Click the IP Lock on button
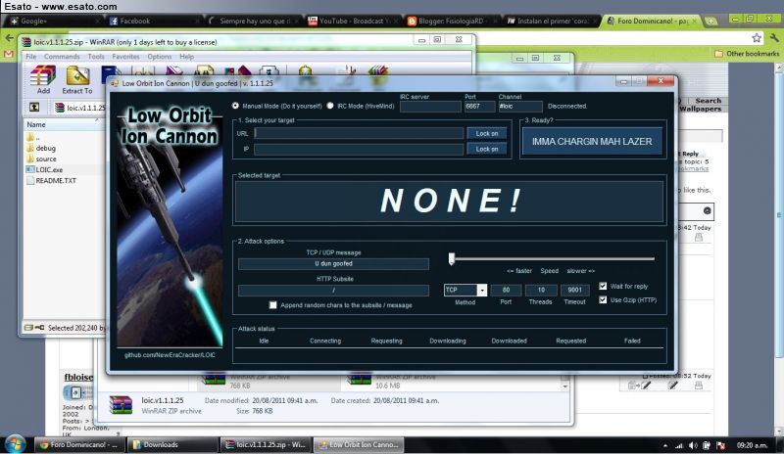Viewport: 784px width, 454px height. point(487,149)
